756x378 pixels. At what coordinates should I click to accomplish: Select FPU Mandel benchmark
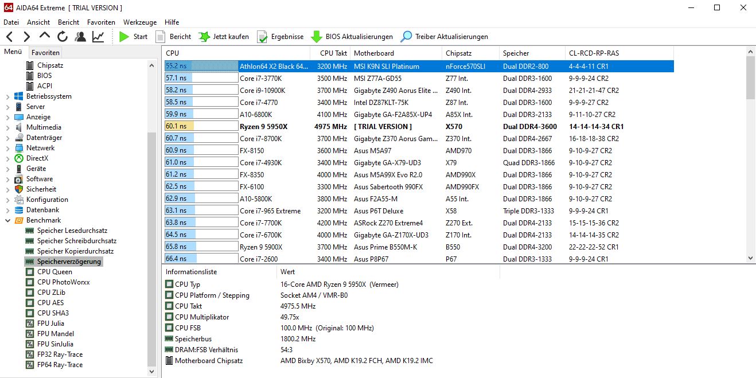pyautogui.click(x=56, y=334)
